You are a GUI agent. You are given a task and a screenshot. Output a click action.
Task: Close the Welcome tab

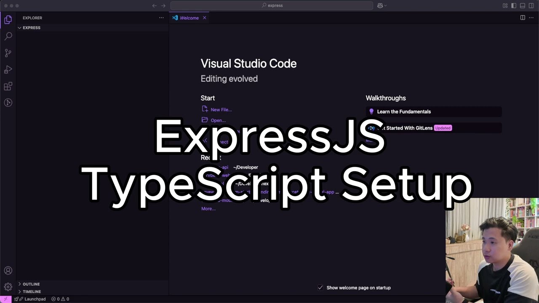click(x=205, y=18)
